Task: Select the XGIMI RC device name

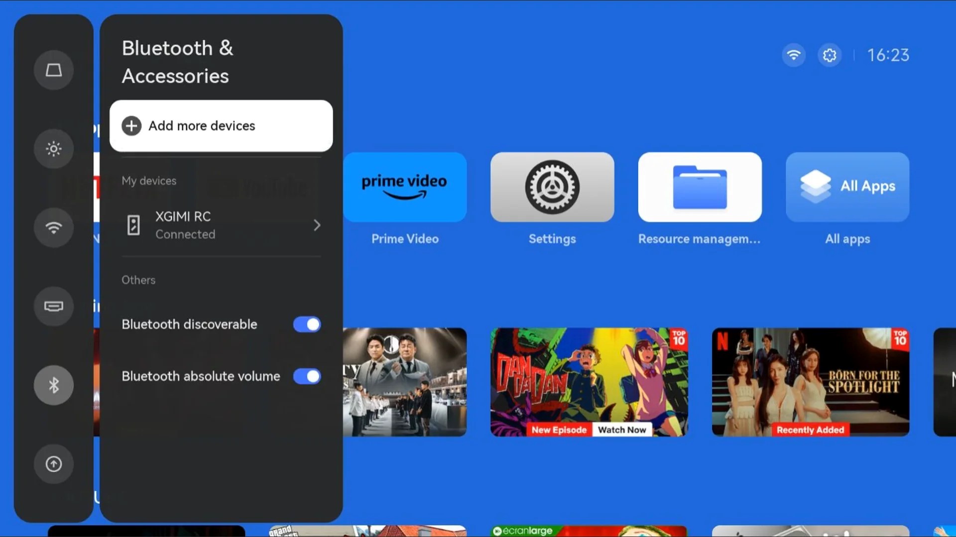Action: [183, 217]
